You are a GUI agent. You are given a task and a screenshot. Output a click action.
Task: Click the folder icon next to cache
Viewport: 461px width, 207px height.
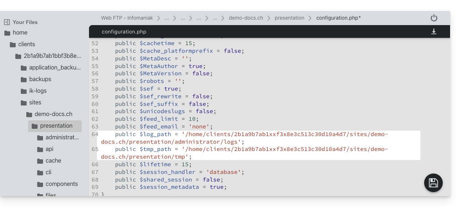[x=40, y=161]
